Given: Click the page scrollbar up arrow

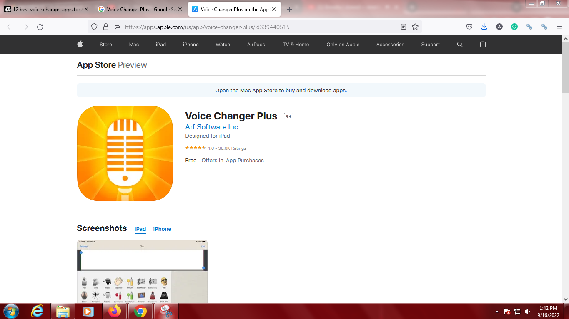Looking at the screenshot, I should tap(566, 39).
